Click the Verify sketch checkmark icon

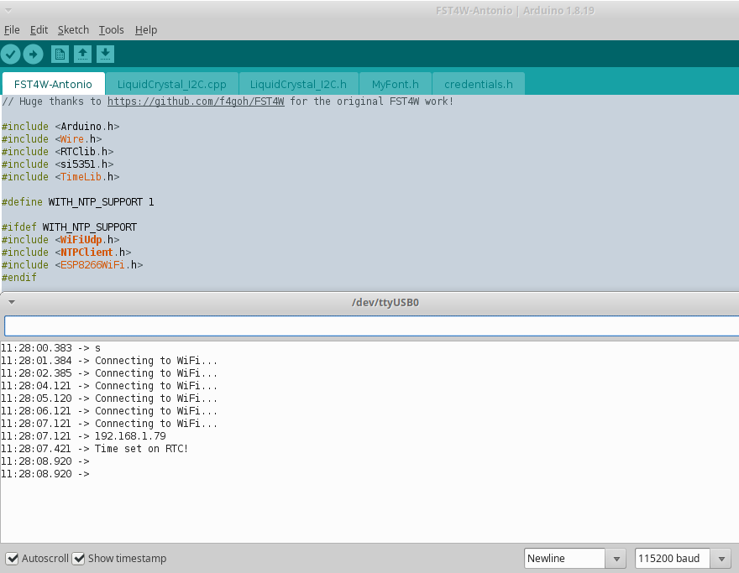10,55
